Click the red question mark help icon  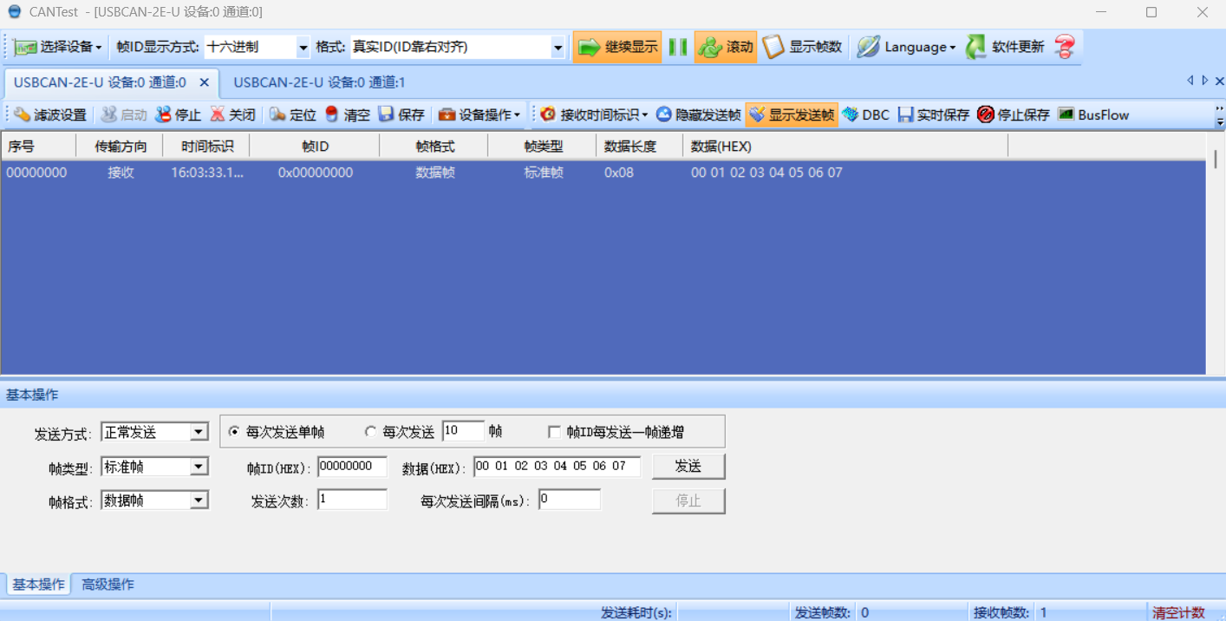tap(1065, 47)
